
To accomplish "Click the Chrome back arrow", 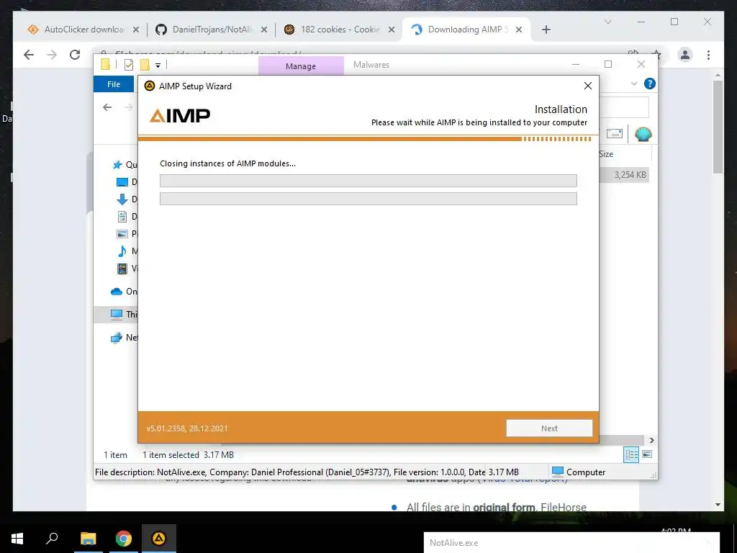I will click(29, 55).
